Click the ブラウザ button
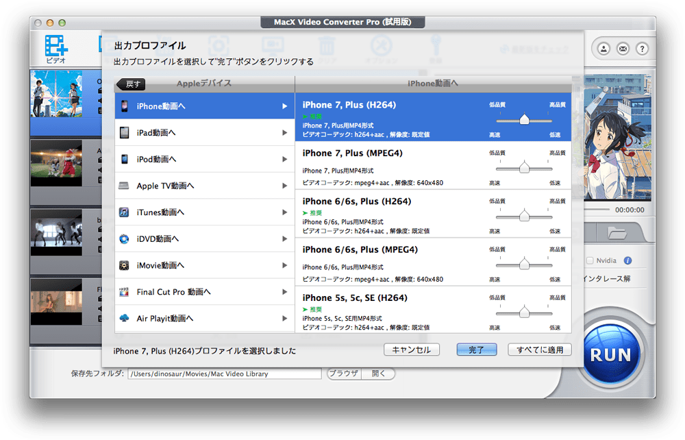This screenshot has width=685, height=440. pyautogui.click(x=344, y=374)
